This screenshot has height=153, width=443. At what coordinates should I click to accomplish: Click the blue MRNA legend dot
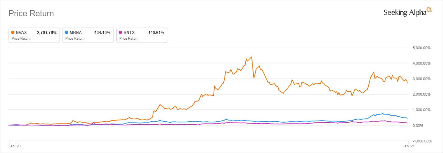(x=67, y=33)
